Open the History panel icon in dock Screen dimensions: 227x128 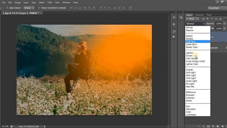pyautogui.click(x=174, y=32)
